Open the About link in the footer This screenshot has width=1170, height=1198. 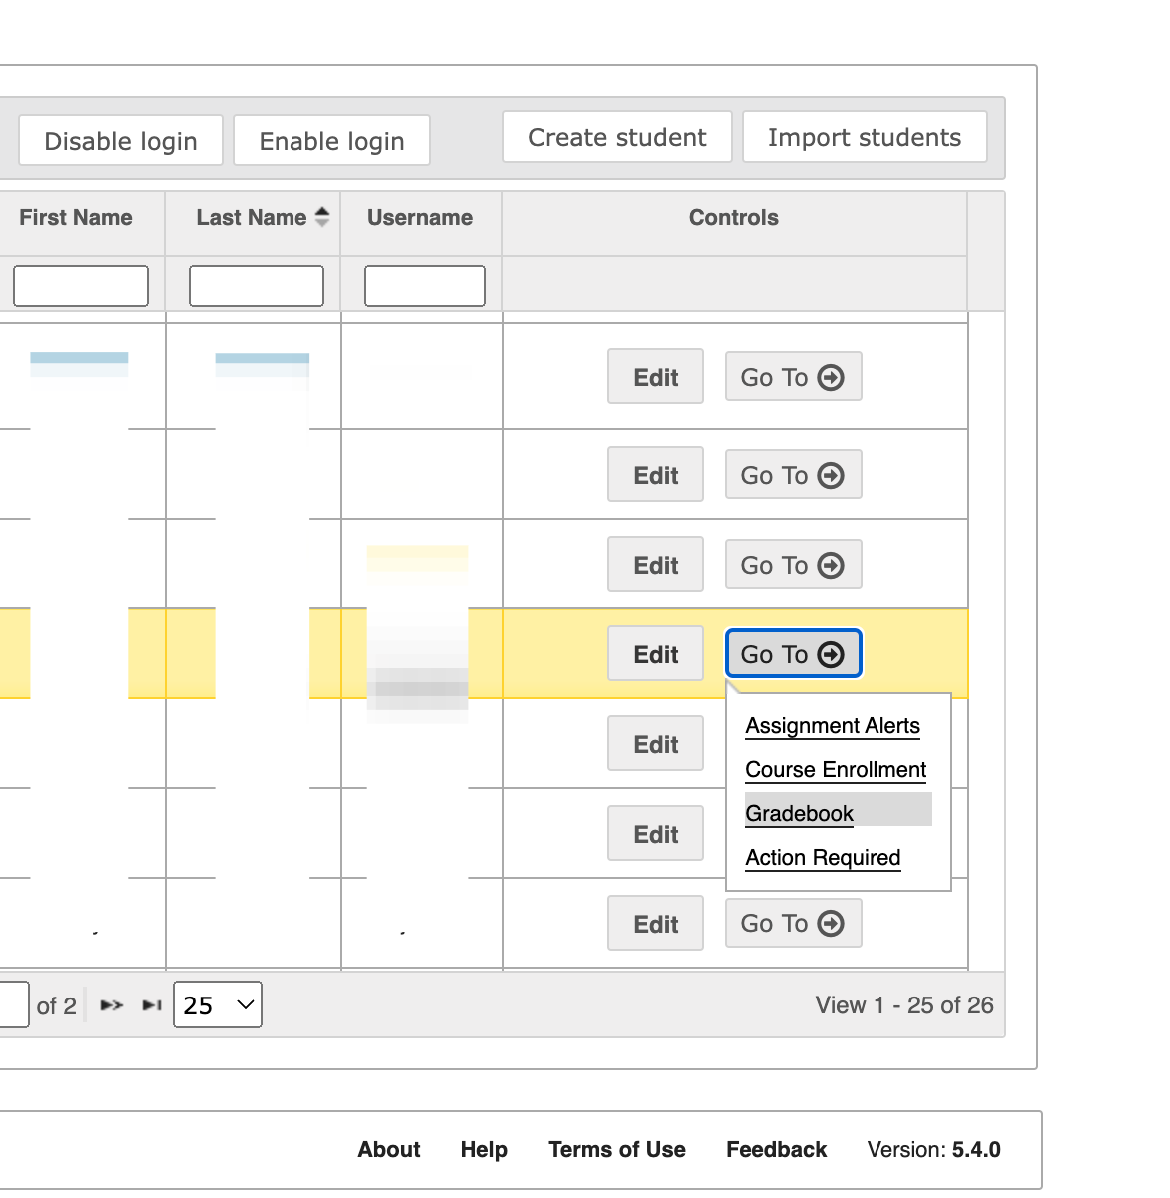tap(389, 1149)
